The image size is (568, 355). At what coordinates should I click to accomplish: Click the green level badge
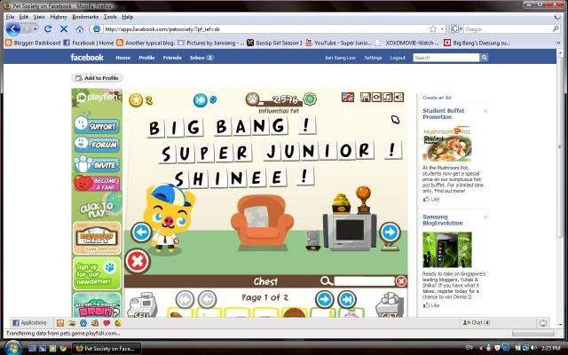(310, 99)
